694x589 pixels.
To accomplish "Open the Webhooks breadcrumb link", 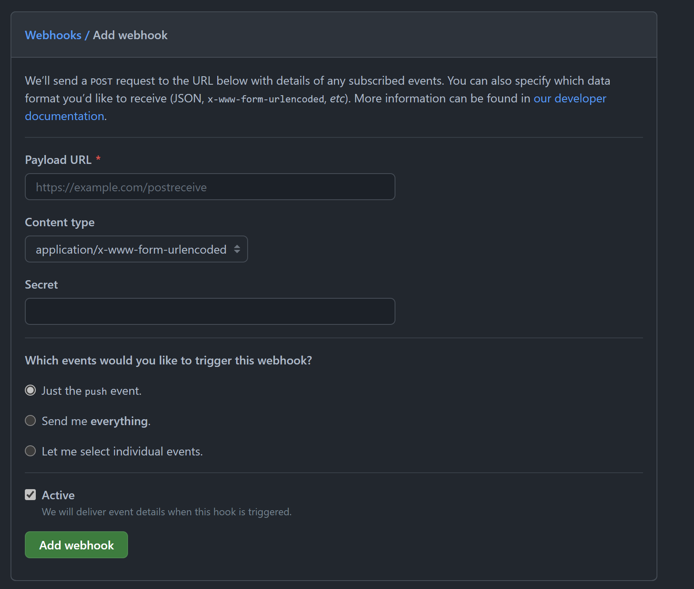I will click(x=53, y=35).
